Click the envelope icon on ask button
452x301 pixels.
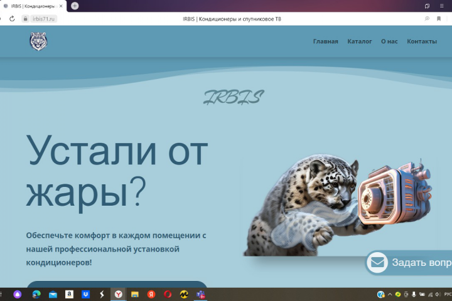tap(377, 262)
